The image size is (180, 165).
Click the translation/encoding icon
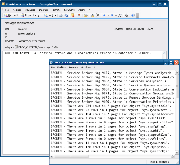coord(126,15)
